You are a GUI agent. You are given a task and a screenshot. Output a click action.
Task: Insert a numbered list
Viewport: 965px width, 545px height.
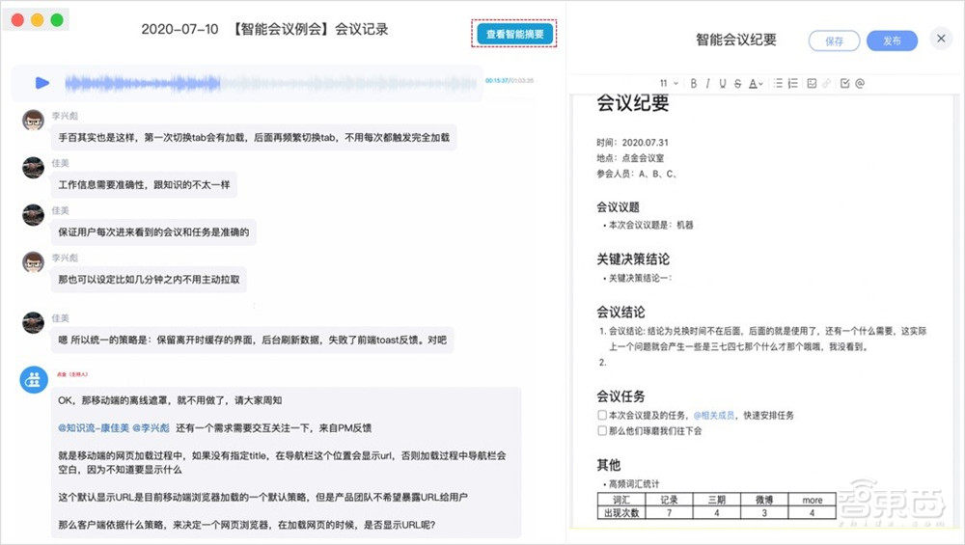[792, 83]
